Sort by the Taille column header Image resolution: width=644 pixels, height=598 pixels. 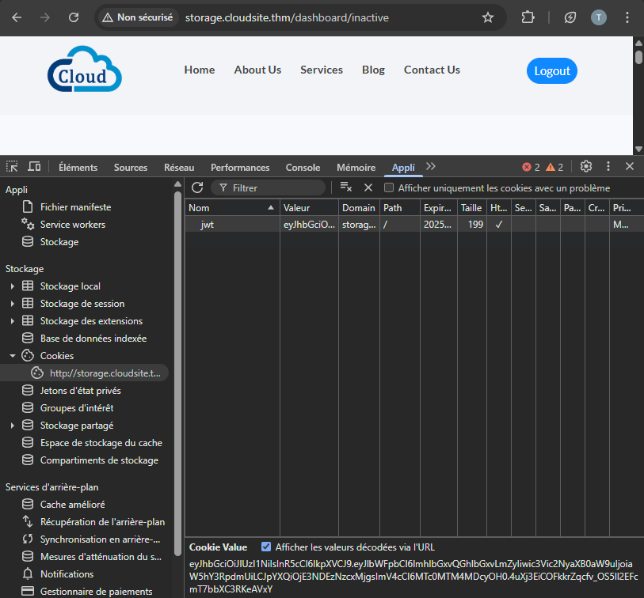point(471,208)
